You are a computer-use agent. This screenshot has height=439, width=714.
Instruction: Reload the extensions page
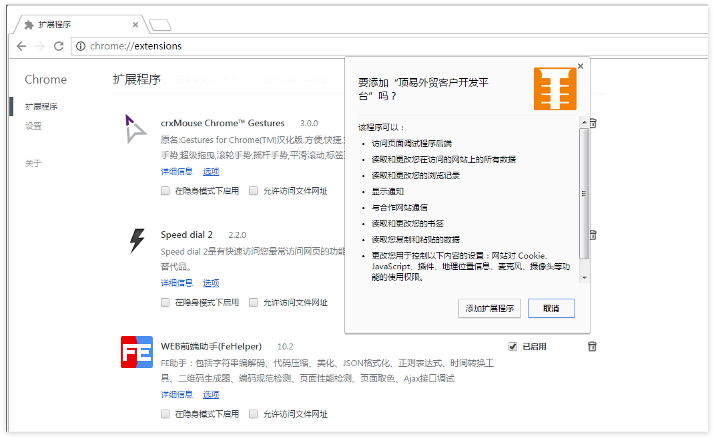tap(59, 46)
